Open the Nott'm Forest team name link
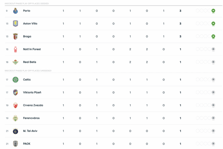The image size is (223, 149). (x=32, y=49)
